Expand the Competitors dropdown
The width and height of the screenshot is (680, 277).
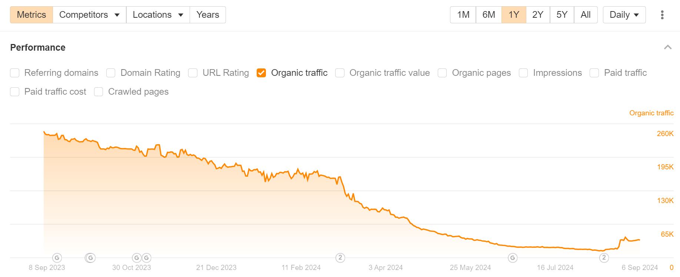click(89, 15)
